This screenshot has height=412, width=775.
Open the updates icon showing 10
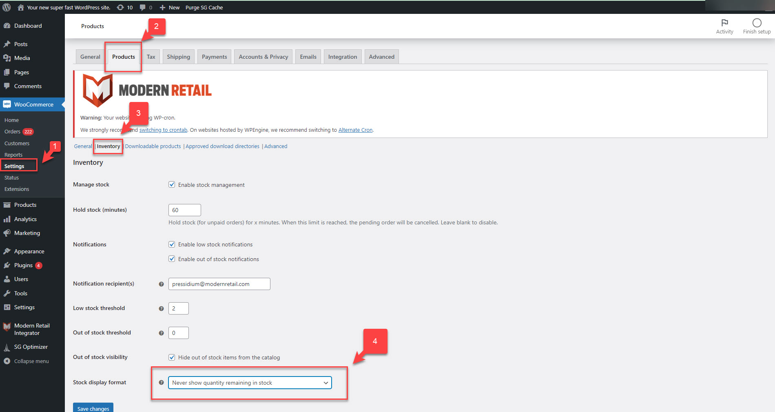pyautogui.click(x=120, y=7)
